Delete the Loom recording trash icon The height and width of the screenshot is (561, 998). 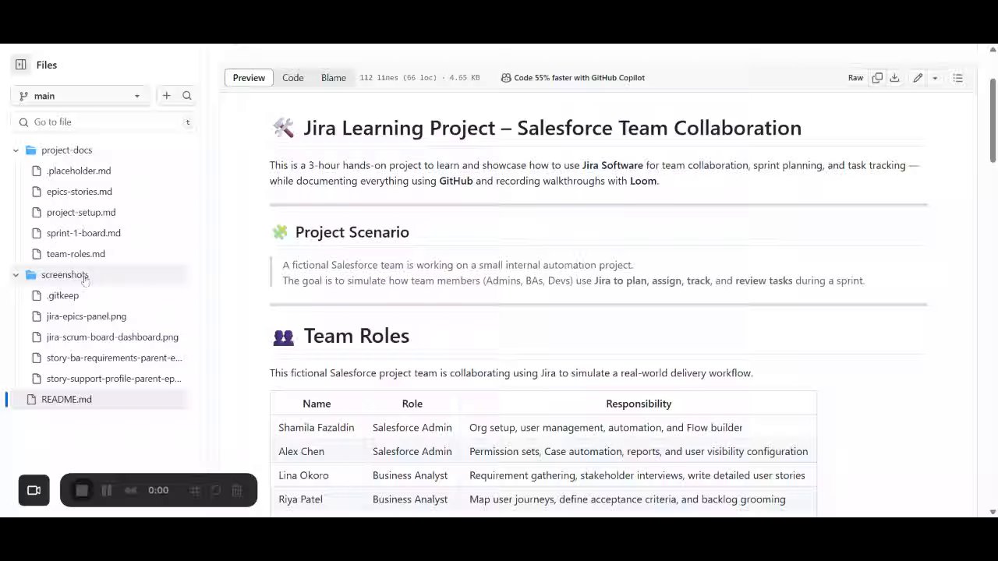237,491
